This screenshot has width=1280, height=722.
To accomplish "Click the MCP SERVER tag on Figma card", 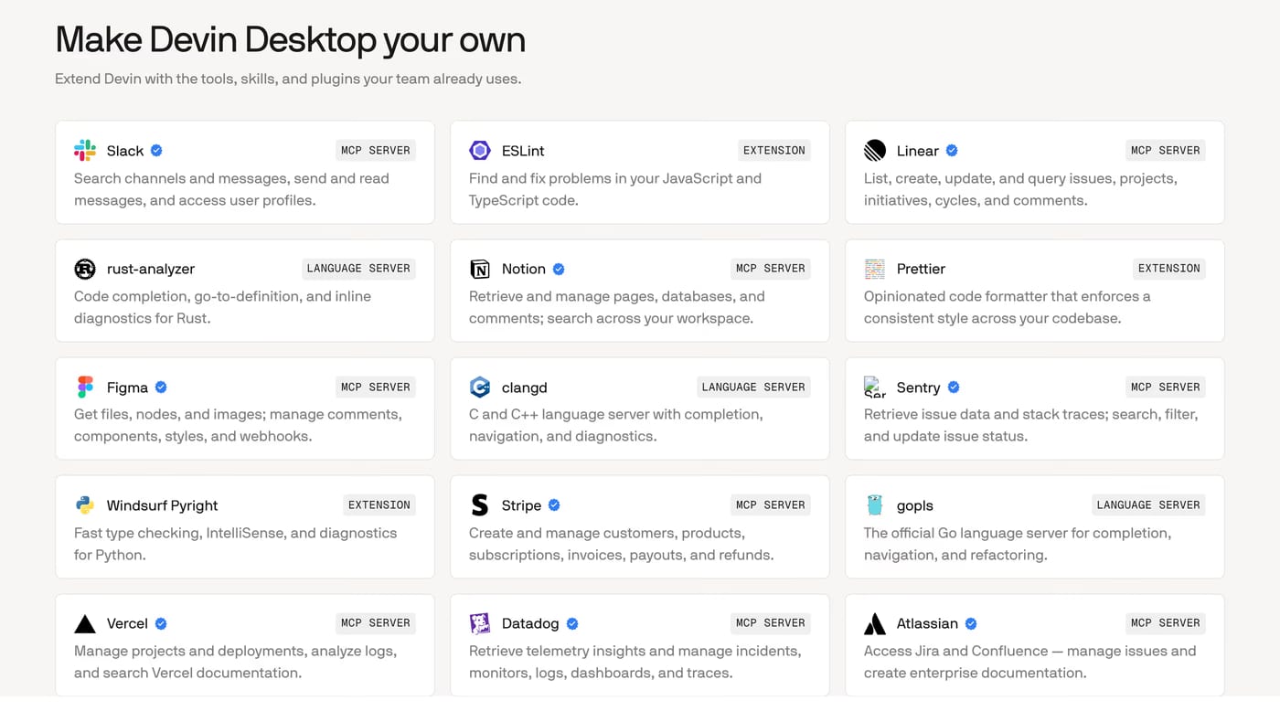I will click(376, 388).
